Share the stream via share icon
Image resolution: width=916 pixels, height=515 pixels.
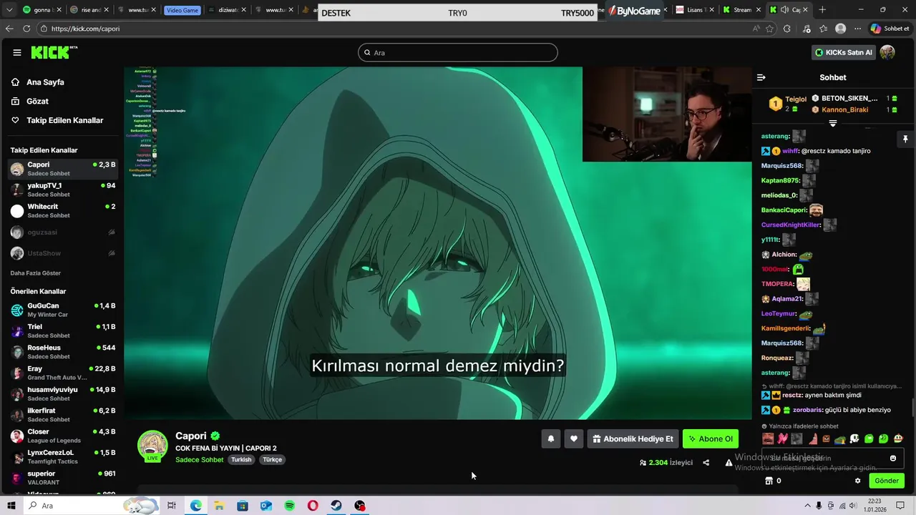tap(706, 463)
